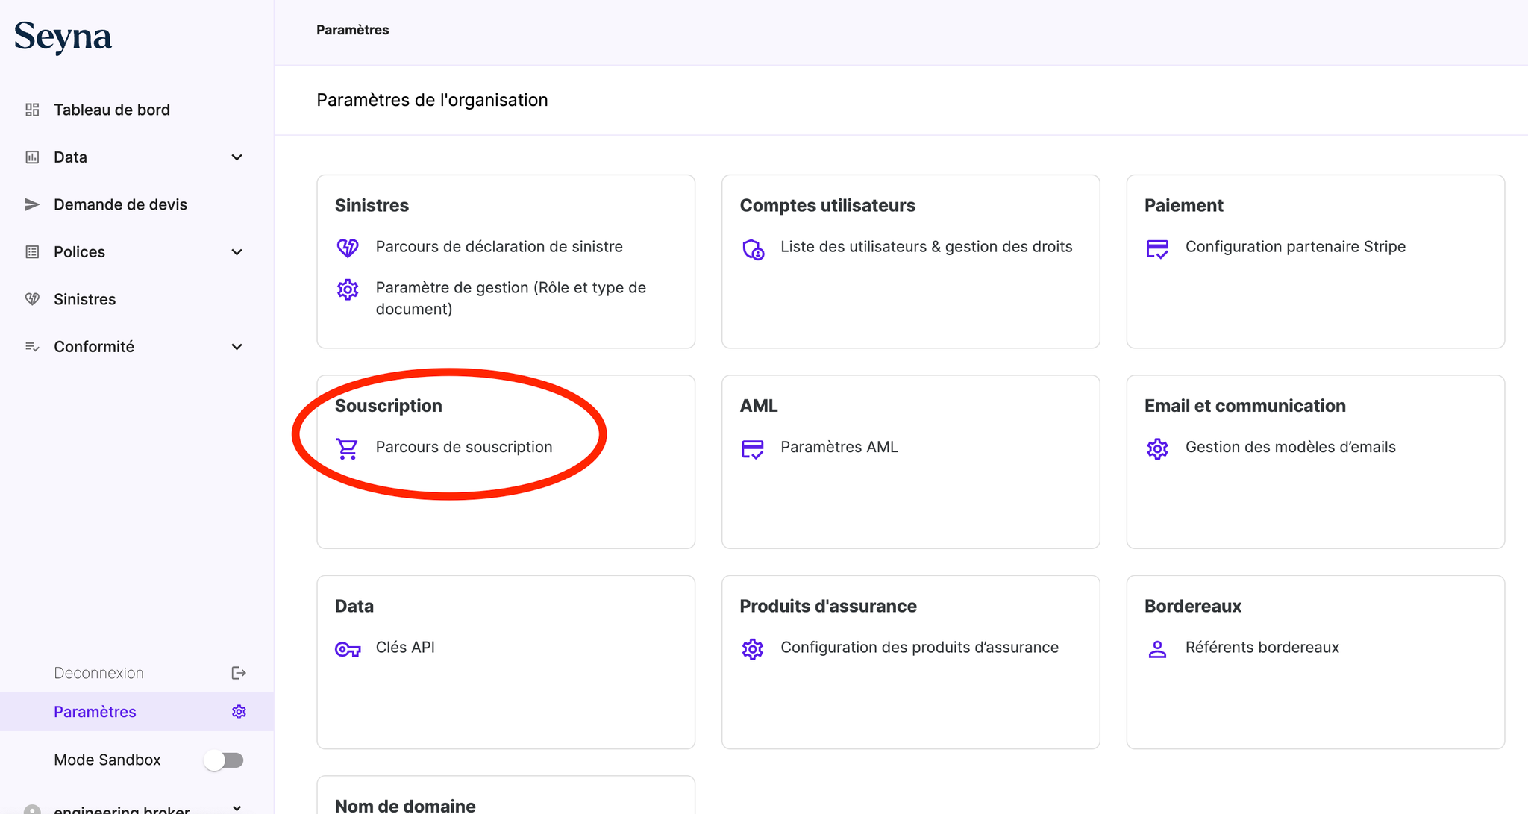
Task: Open Configuration partenaire Stripe
Action: pos(1295,247)
